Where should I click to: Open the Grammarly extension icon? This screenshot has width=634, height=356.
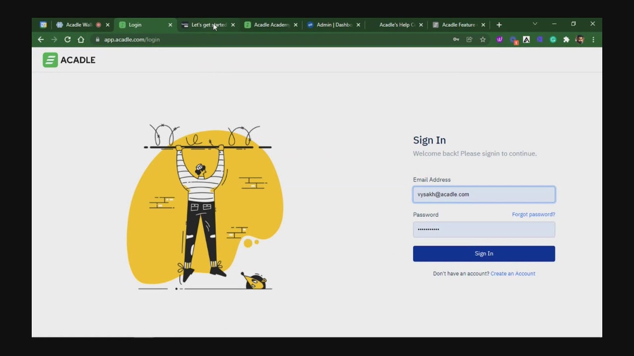(x=553, y=40)
